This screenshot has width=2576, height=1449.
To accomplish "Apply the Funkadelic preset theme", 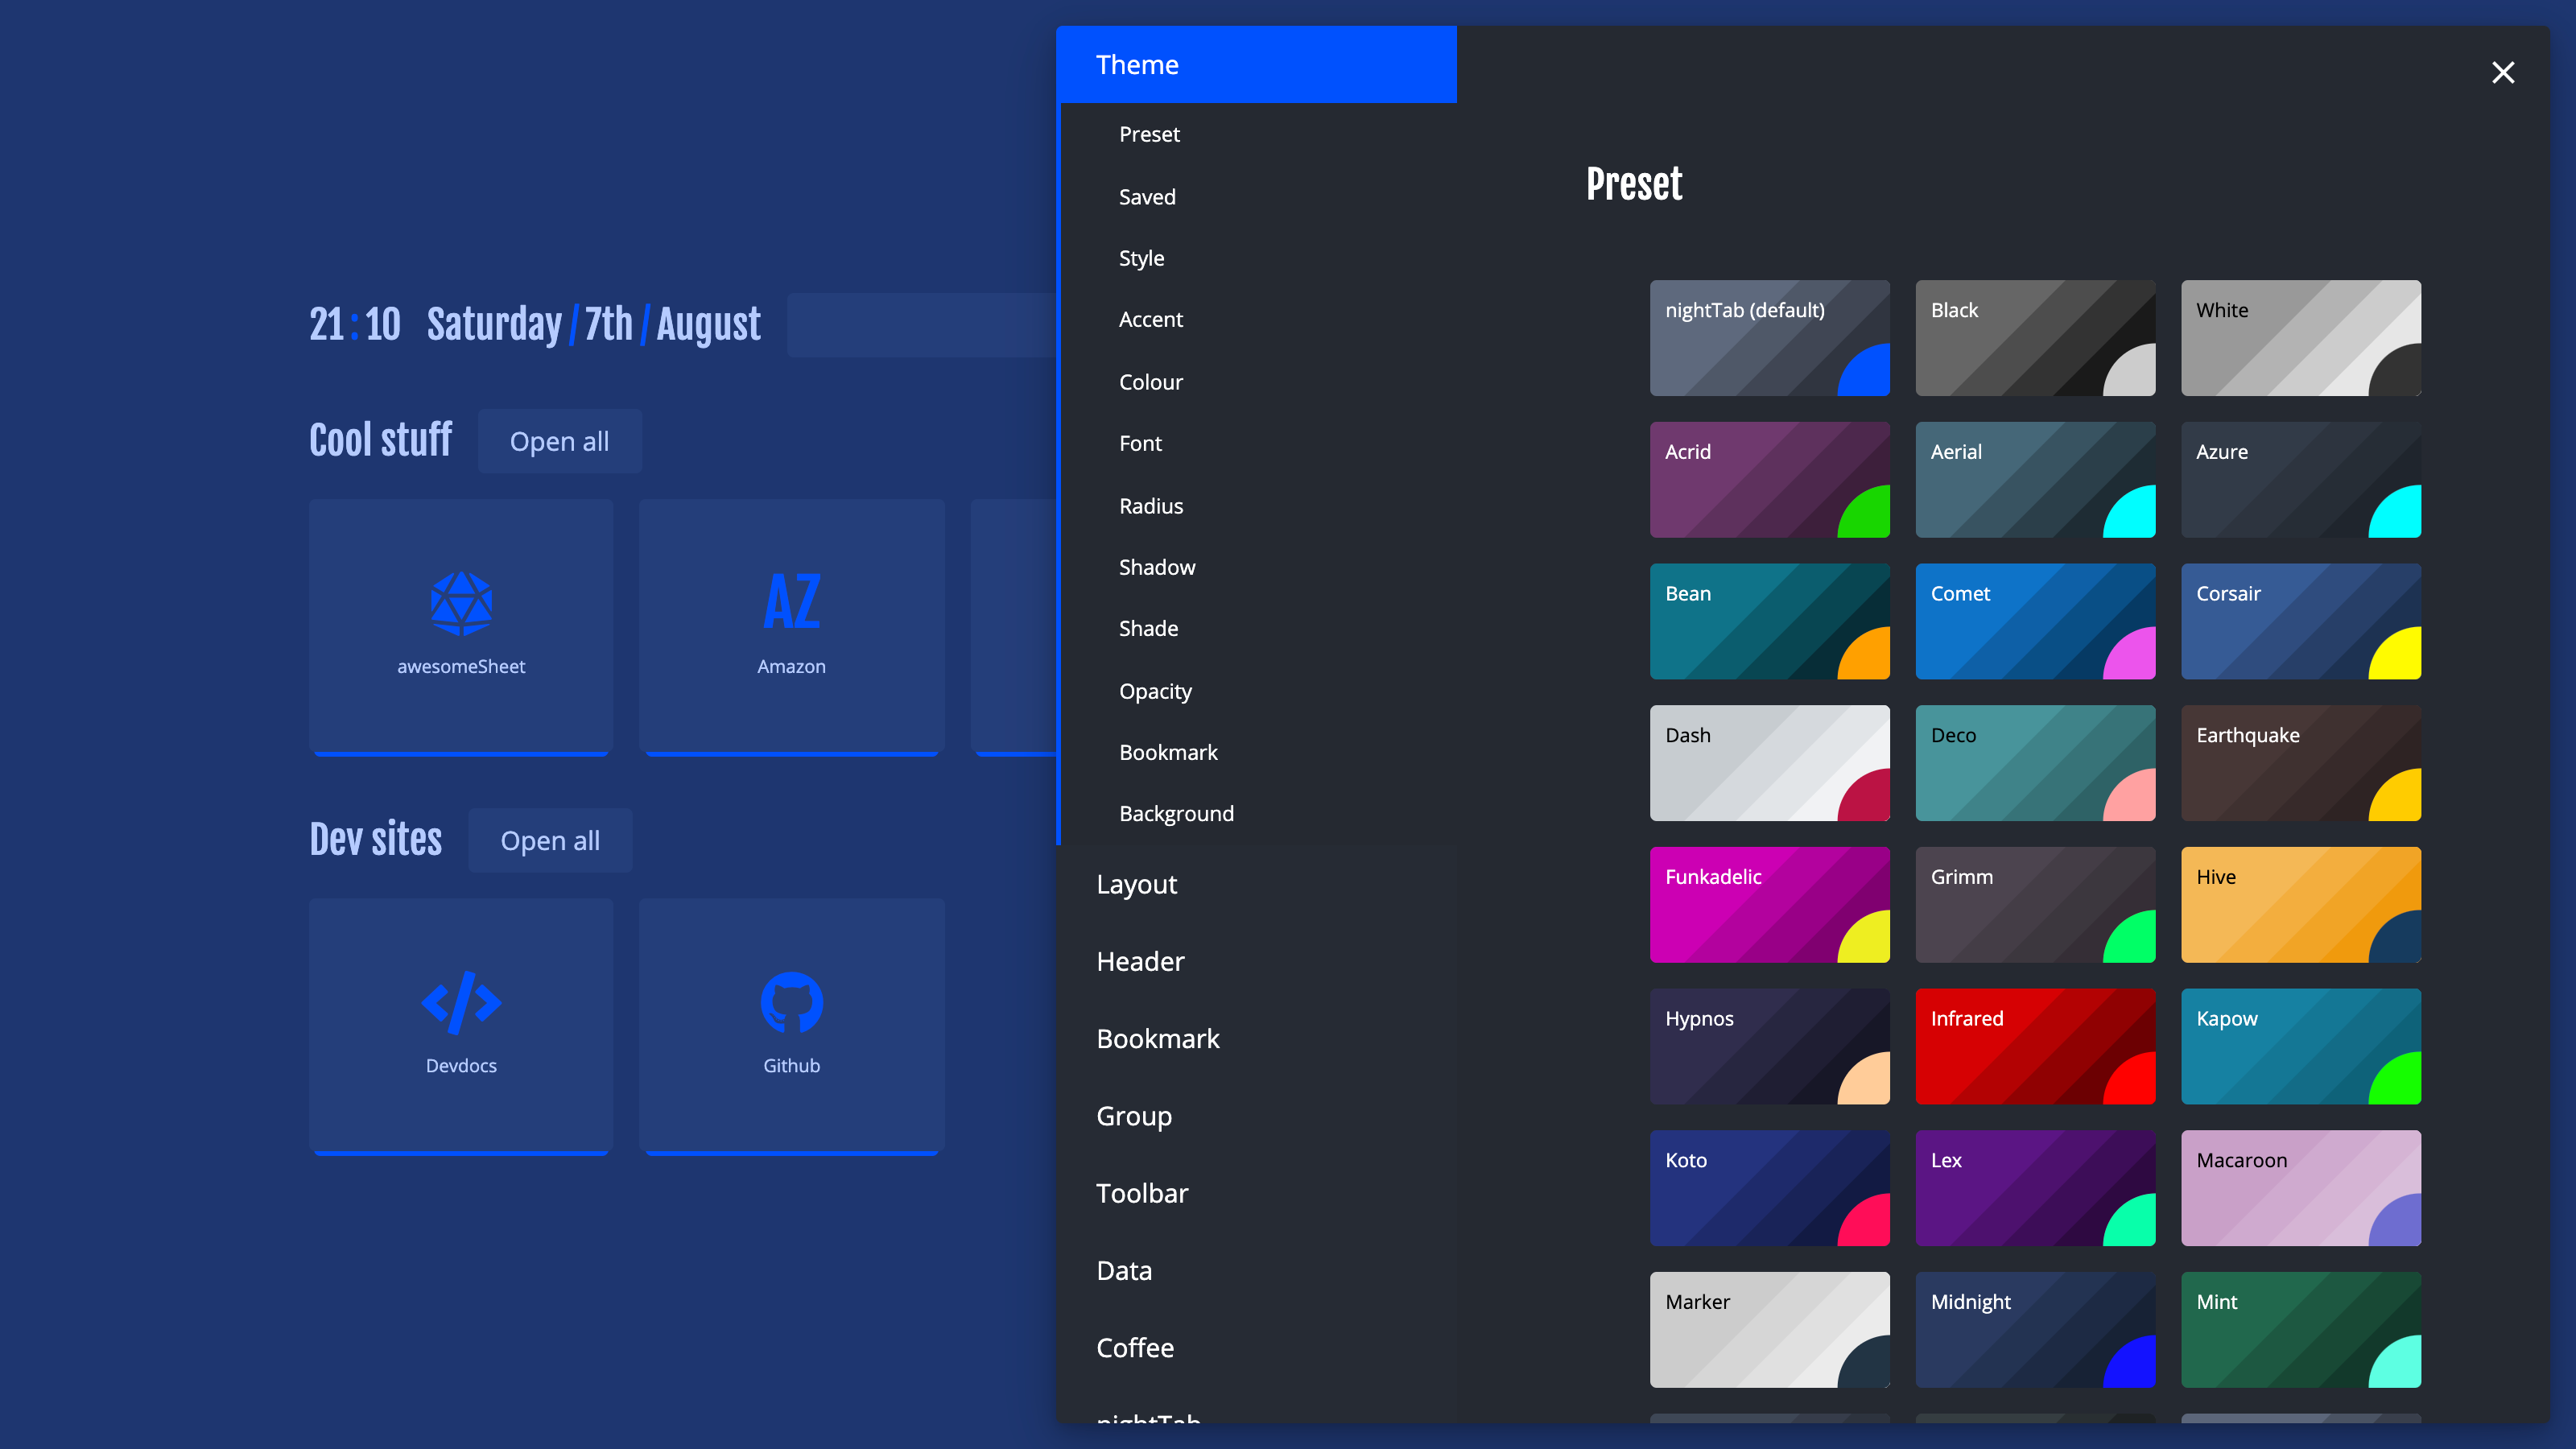I will tap(1769, 905).
